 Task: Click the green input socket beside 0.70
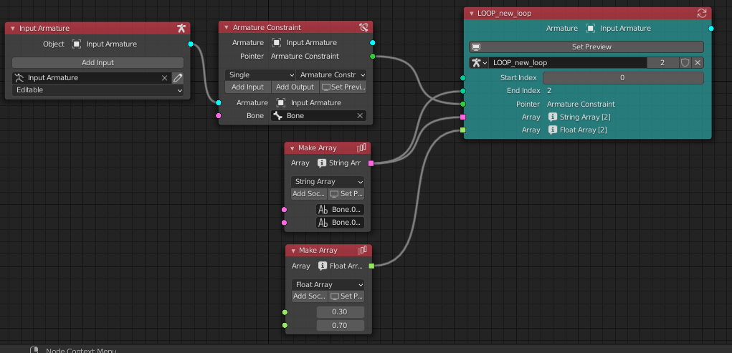click(285, 325)
